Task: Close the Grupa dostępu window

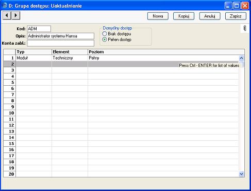Action: click(x=245, y=6)
